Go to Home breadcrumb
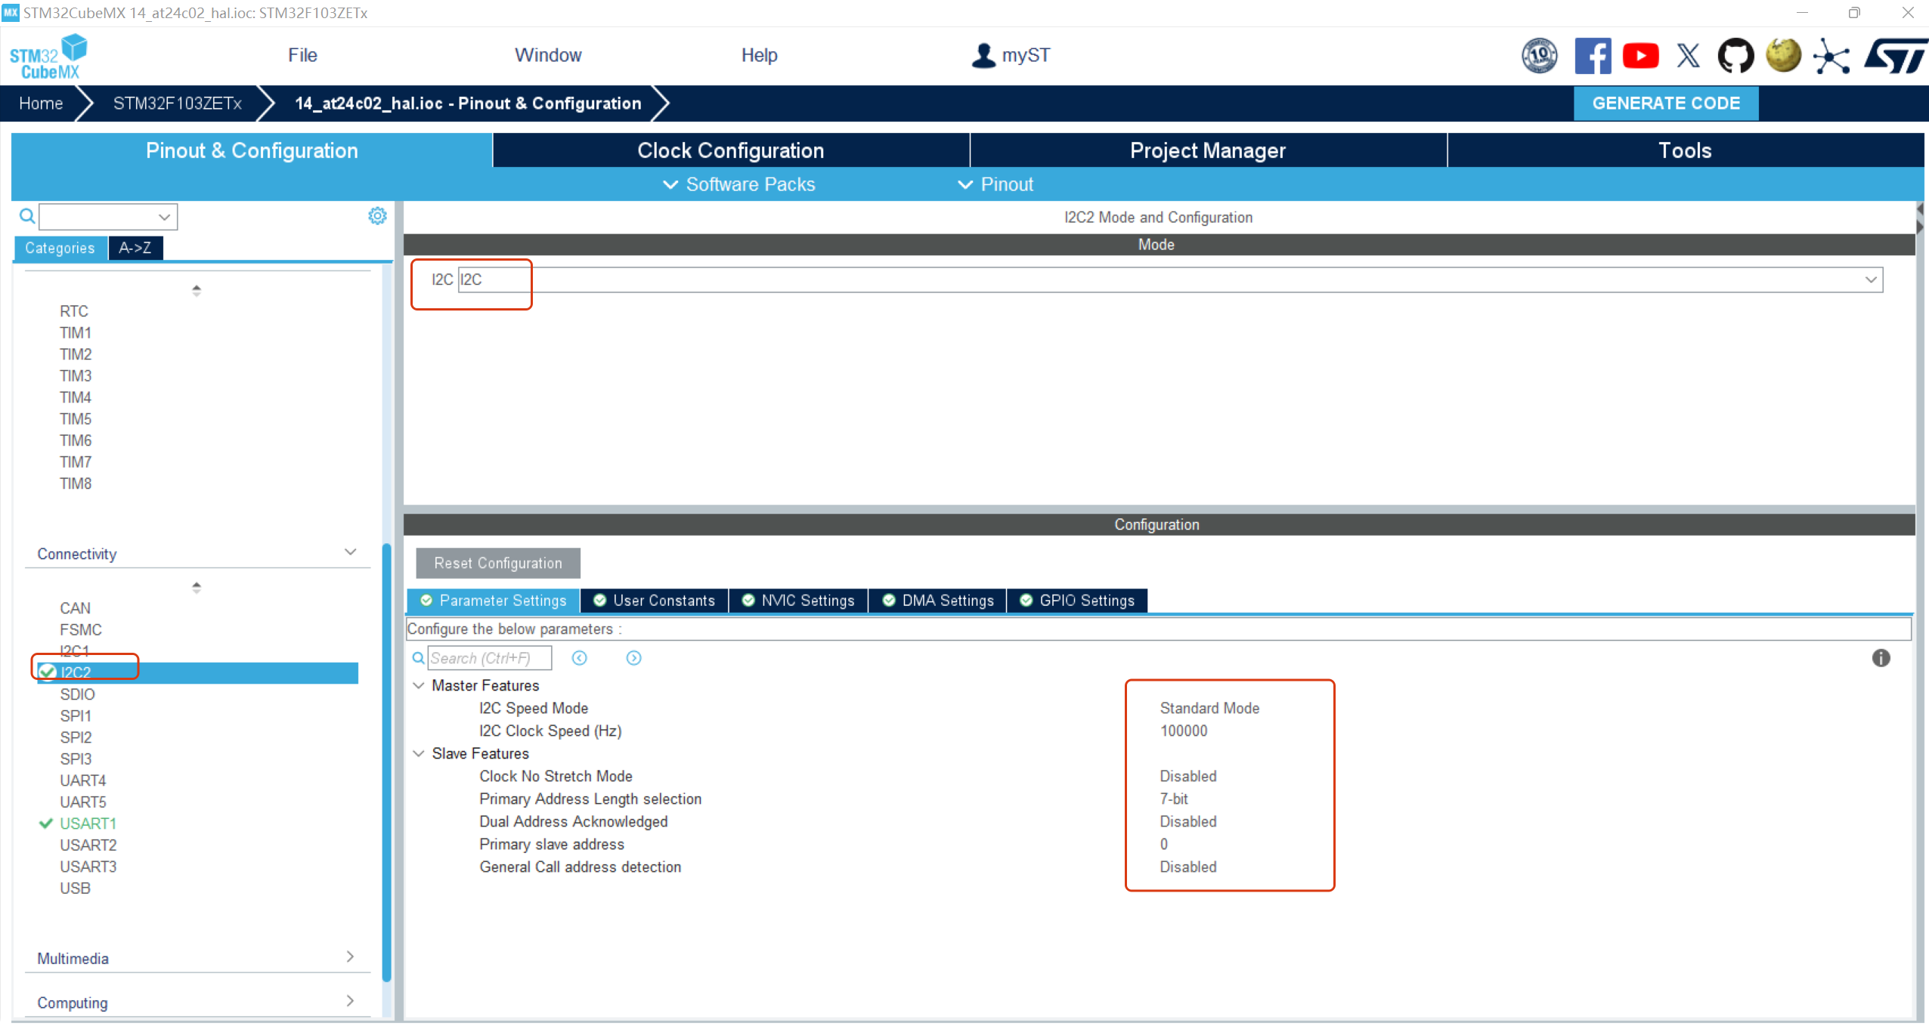The height and width of the screenshot is (1029, 1929). pos(41,104)
